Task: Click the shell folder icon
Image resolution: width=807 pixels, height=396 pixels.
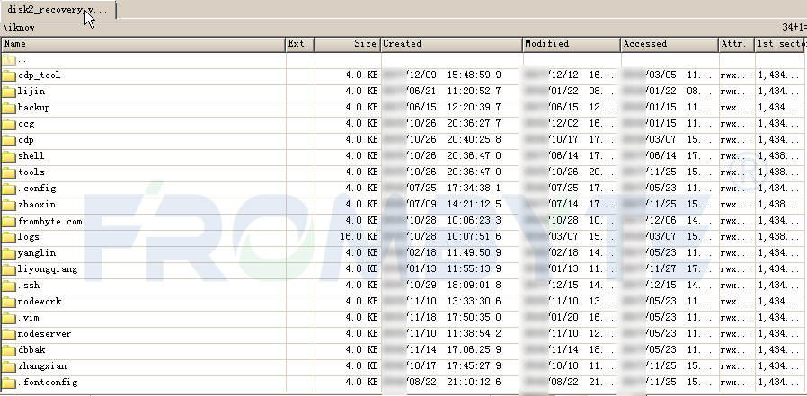Action: click(x=9, y=156)
